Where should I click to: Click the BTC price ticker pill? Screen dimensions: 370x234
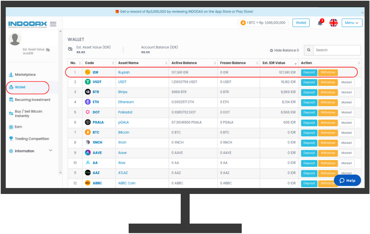click(x=263, y=23)
